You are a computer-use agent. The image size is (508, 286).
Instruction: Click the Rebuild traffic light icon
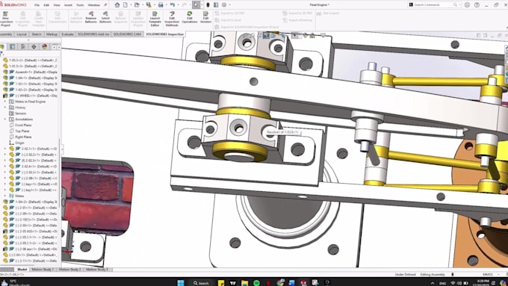click(x=208, y=5)
